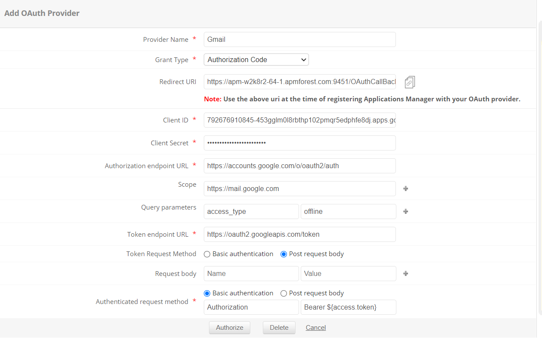Focus the Provider Name field

tap(299, 39)
